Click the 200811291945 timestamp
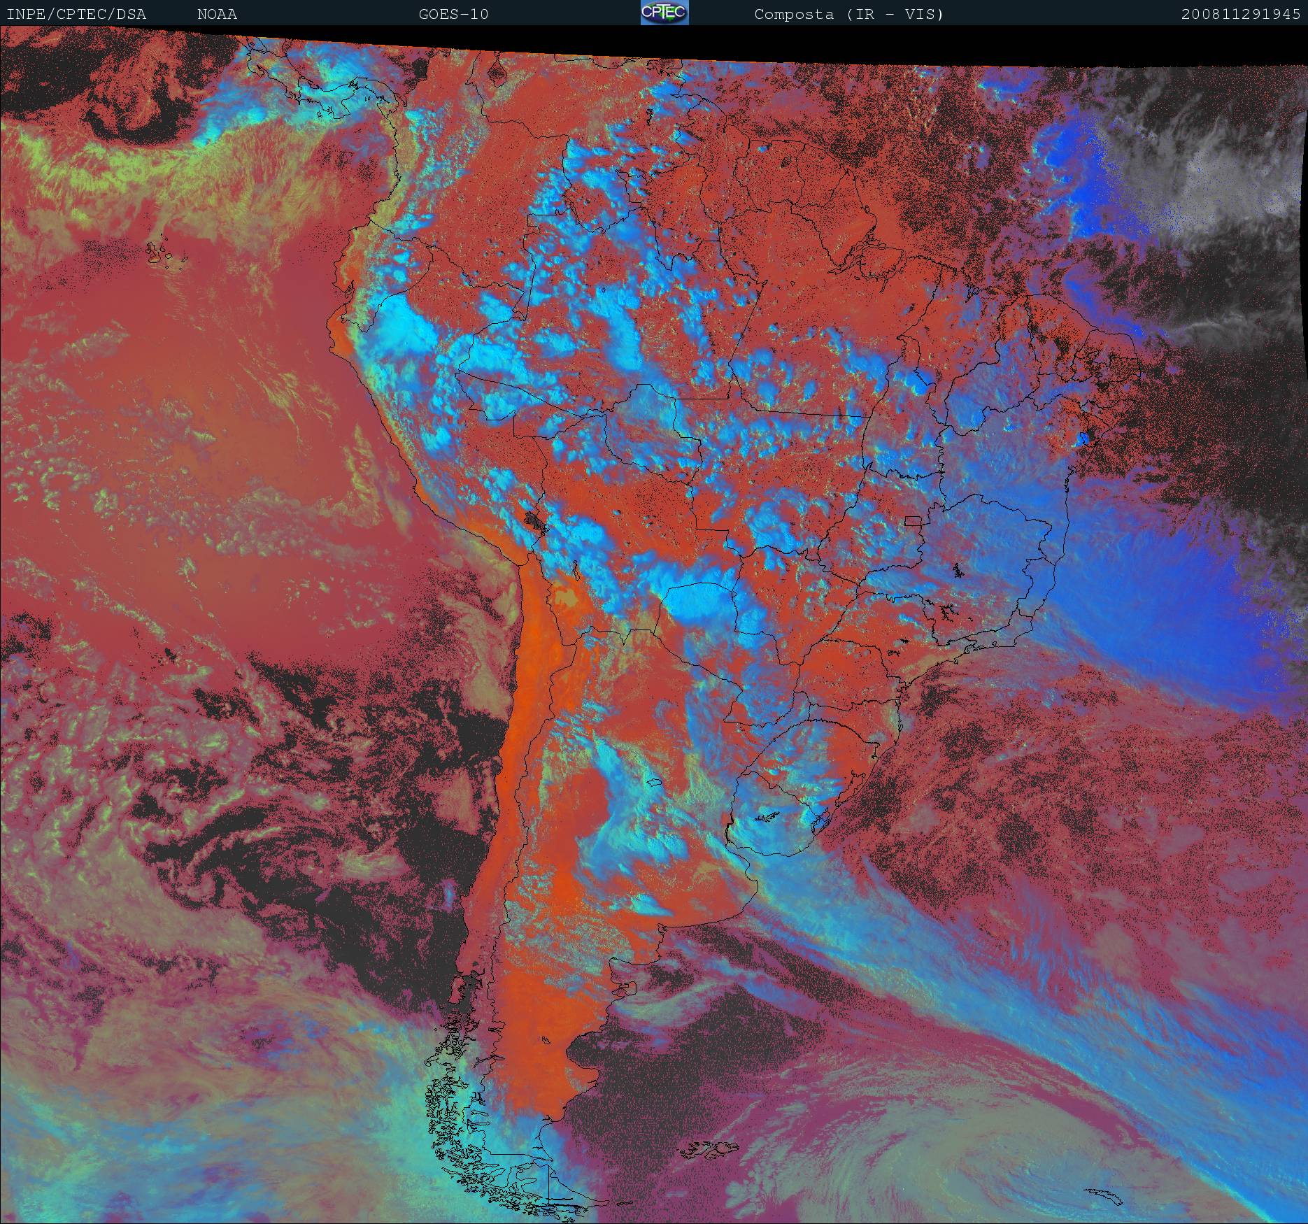Image resolution: width=1308 pixels, height=1224 pixels. pyautogui.click(x=1240, y=14)
